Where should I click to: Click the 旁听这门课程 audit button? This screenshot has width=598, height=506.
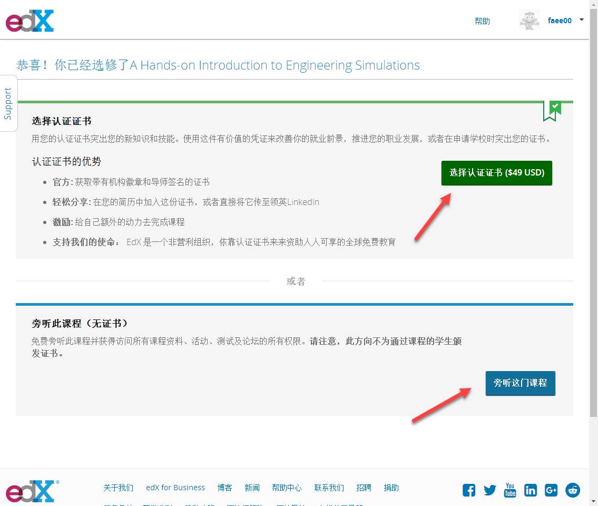(520, 383)
